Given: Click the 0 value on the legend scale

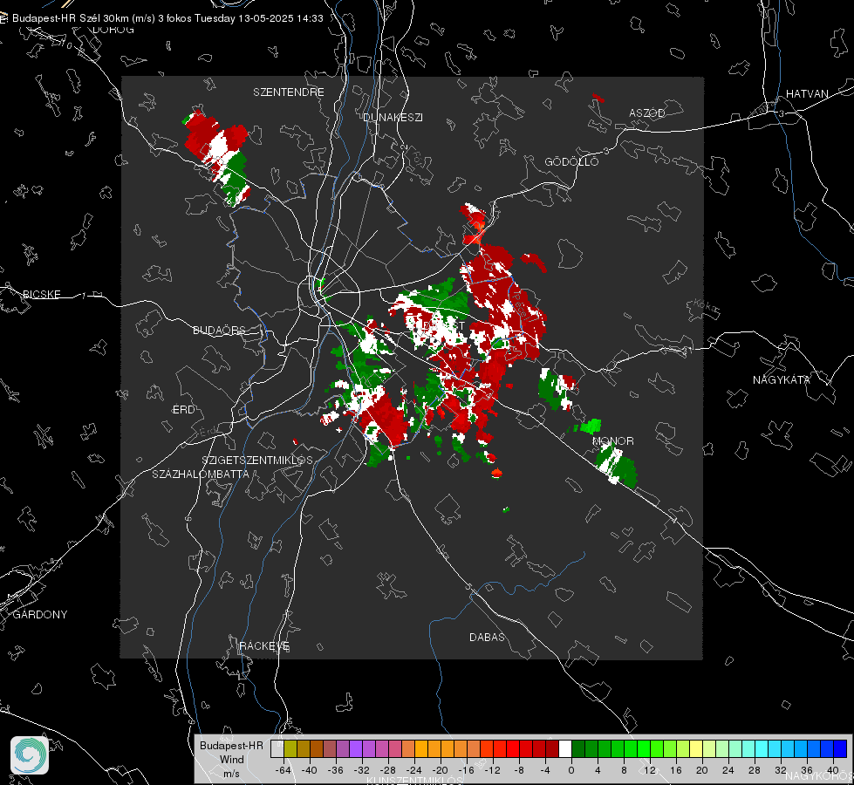Looking at the screenshot, I should click(x=570, y=770).
